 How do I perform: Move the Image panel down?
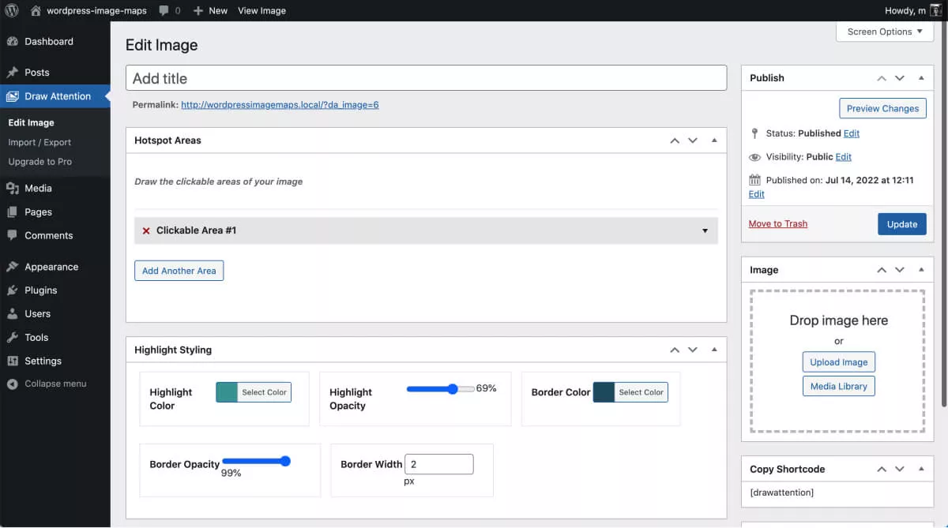coord(900,270)
